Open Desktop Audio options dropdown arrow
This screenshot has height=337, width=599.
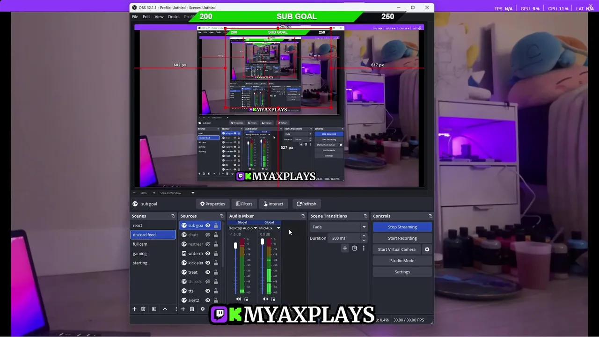pos(256,228)
